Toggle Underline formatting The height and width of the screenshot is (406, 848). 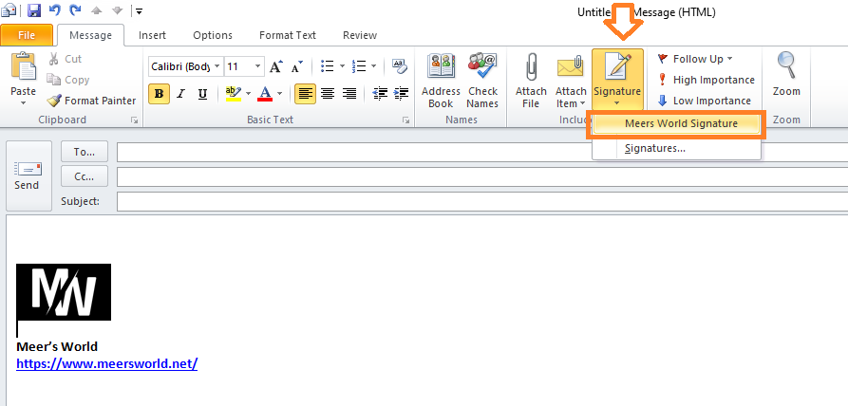pyautogui.click(x=203, y=94)
